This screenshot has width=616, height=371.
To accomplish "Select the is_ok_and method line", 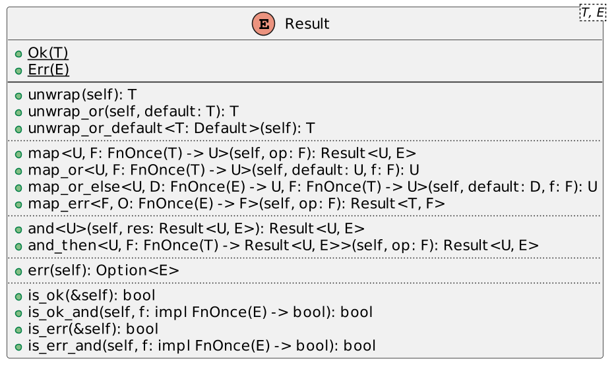I will [200, 312].
